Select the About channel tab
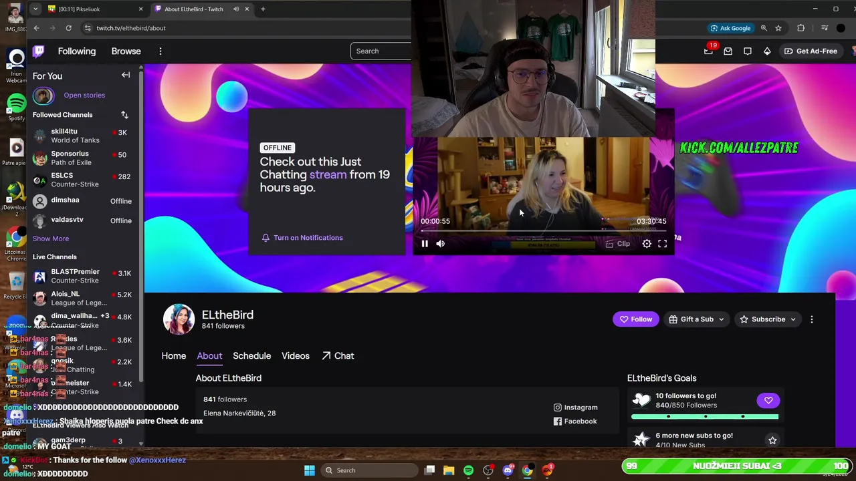This screenshot has height=481, width=856. click(209, 356)
